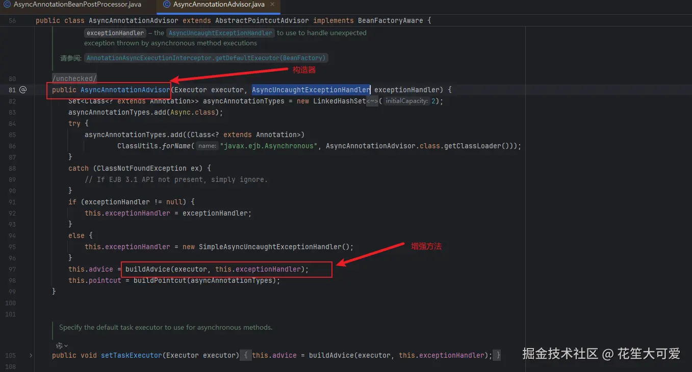Click line number 97 in the gutter
This screenshot has height=372, width=692.
click(x=12, y=269)
